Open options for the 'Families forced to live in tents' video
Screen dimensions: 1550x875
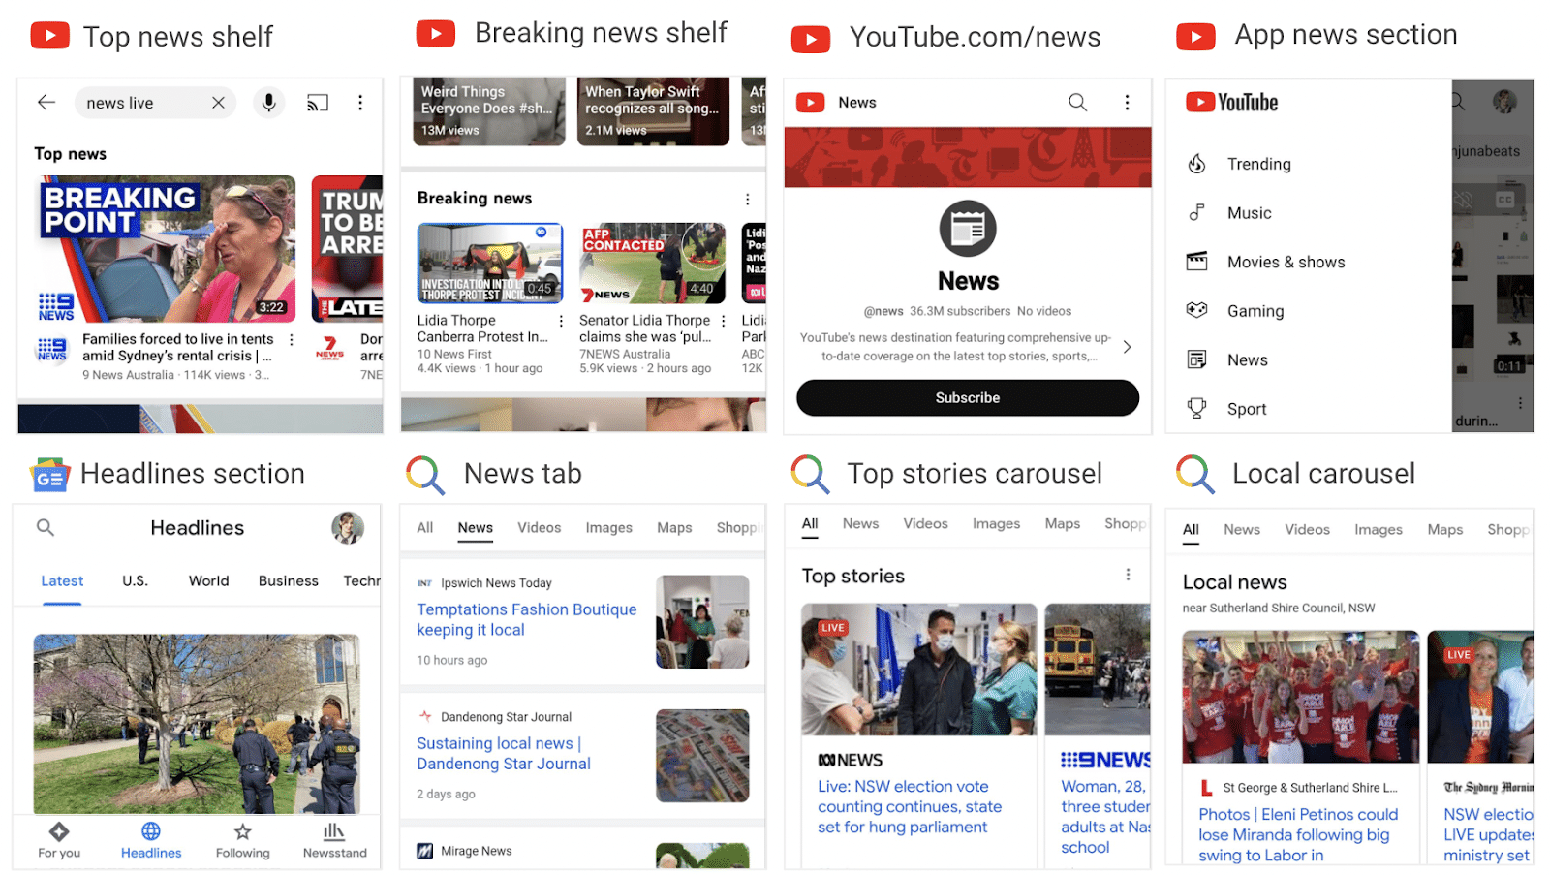pos(292,340)
